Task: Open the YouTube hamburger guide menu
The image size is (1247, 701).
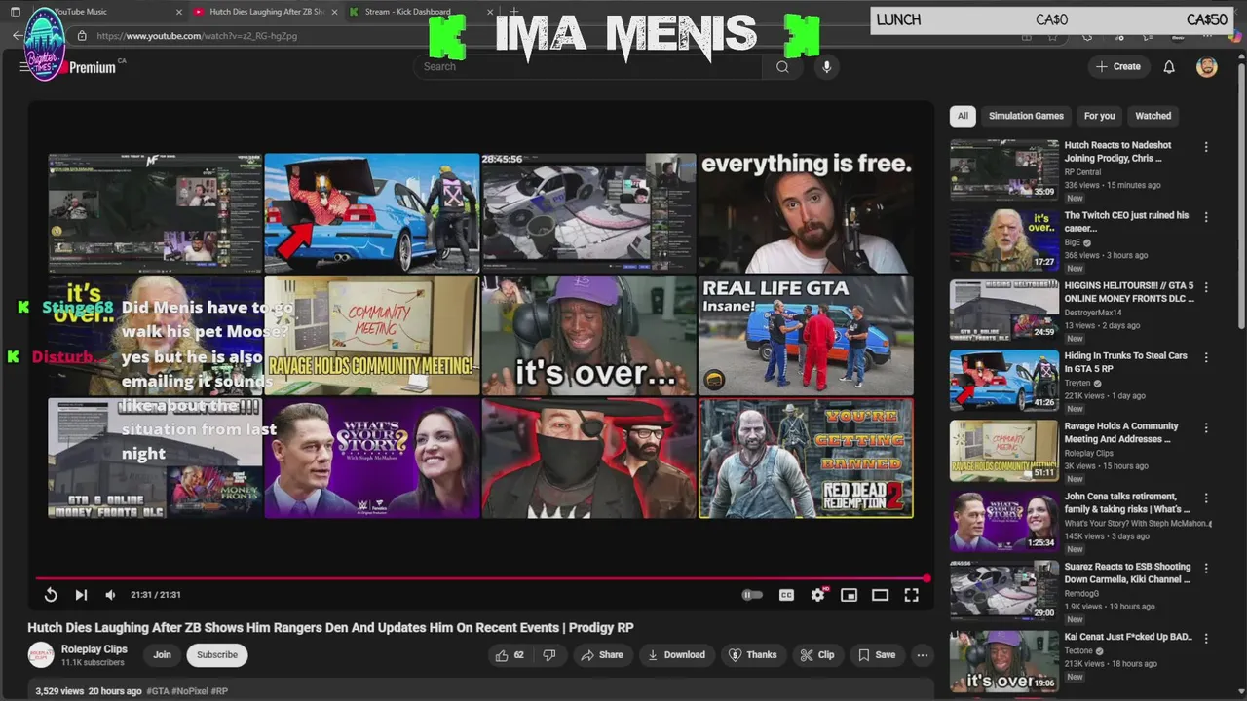Action: pyautogui.click(x=24, y=66)
